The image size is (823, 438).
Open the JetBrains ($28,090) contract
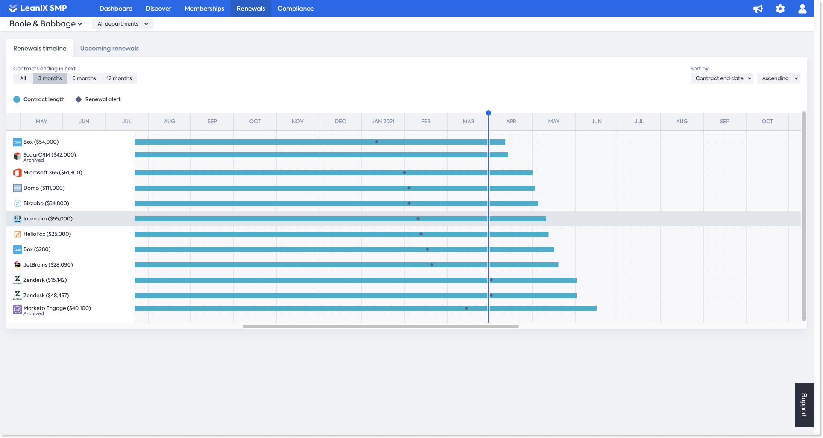coord(48,265)
